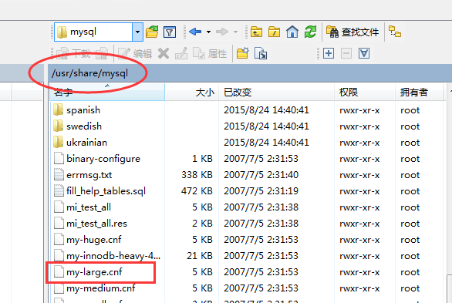Sort by the 权限 column header

(365, 93)
